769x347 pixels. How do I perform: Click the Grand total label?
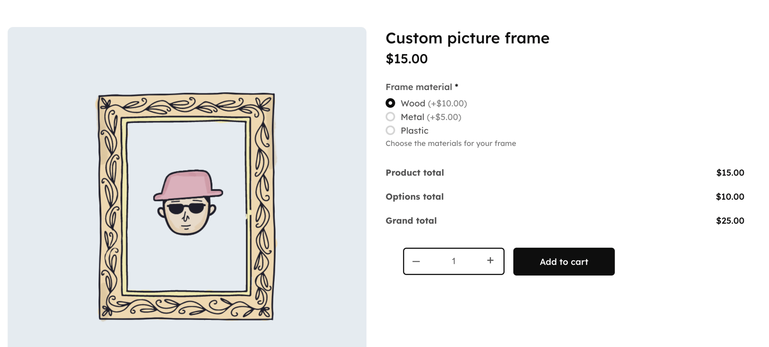[411, 221]
